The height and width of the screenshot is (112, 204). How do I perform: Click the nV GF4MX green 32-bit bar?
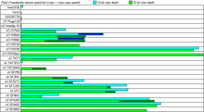tap(31, 97)
